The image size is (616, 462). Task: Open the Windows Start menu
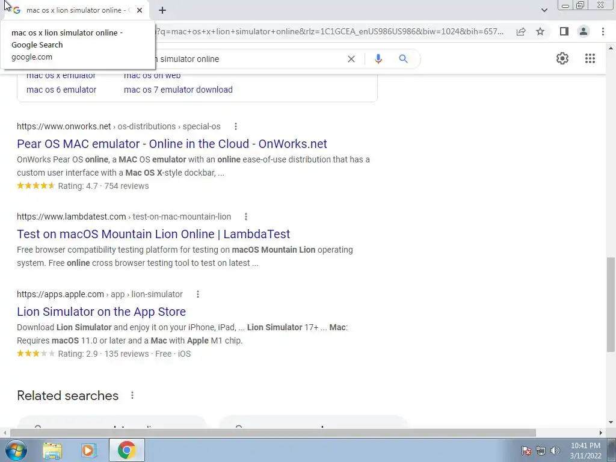[x=16, y=450]
